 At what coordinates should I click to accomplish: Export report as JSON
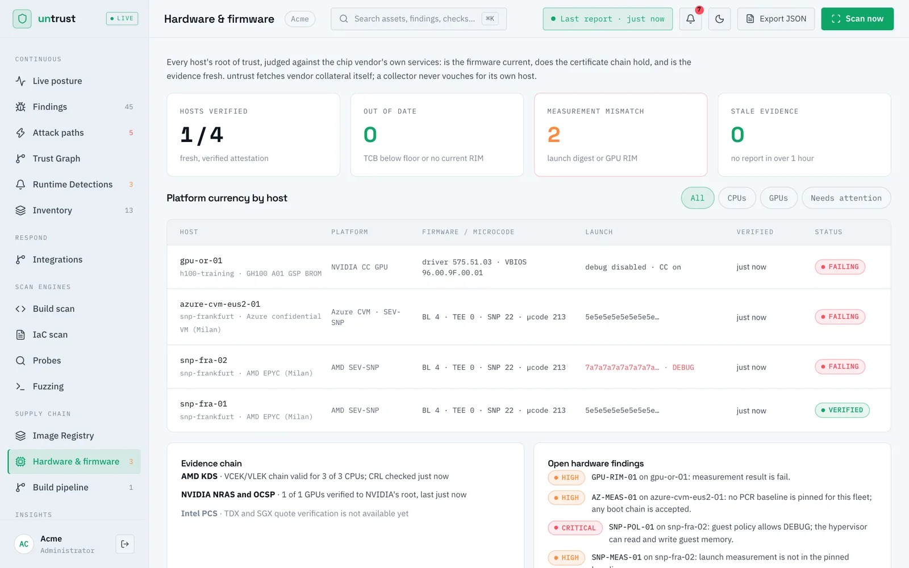(x=776, y=19)
